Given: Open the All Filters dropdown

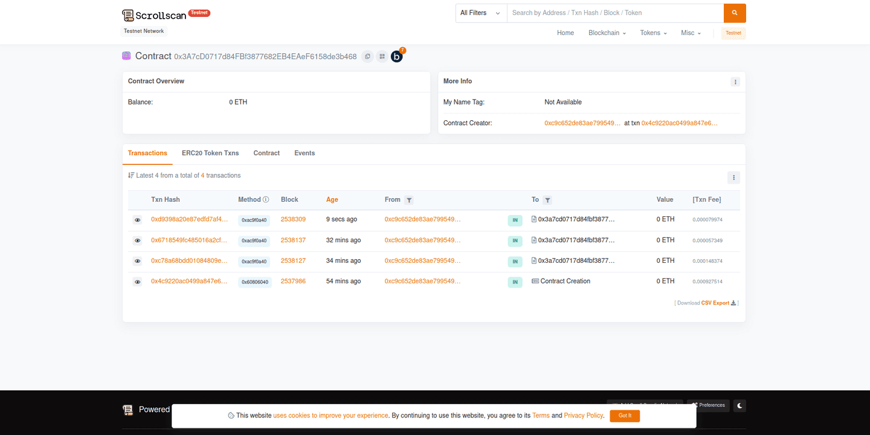Looking at the screenshot, I should point(481,13).
